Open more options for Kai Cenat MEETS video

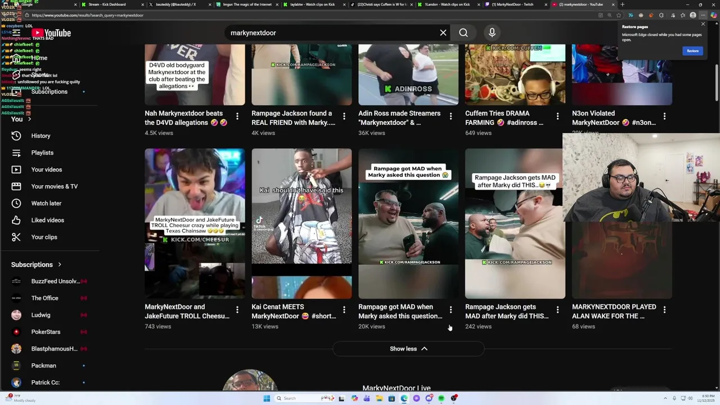click(344, 309)
